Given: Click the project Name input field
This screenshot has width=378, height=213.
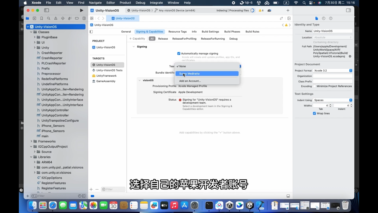Looking at the screenshot, I should click(x=333, y=31).
